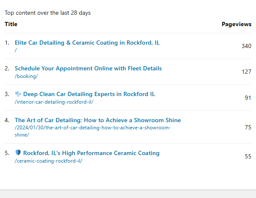The height and width of the screenshot is (198, 256).
Task: Open Rockford, IL's High Performance Ceramic Coating link
Action: pyautogui.click(x=91, y=153)
